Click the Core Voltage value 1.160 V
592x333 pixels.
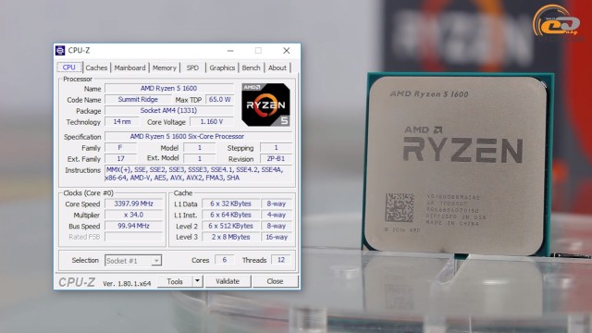click(x=212, y=121)
